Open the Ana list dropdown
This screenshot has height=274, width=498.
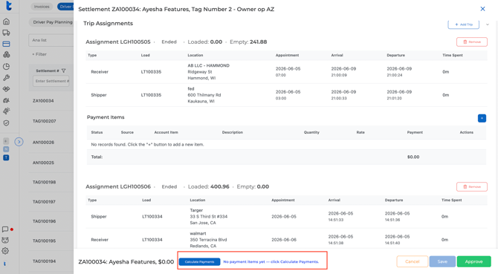coord(51,40)
